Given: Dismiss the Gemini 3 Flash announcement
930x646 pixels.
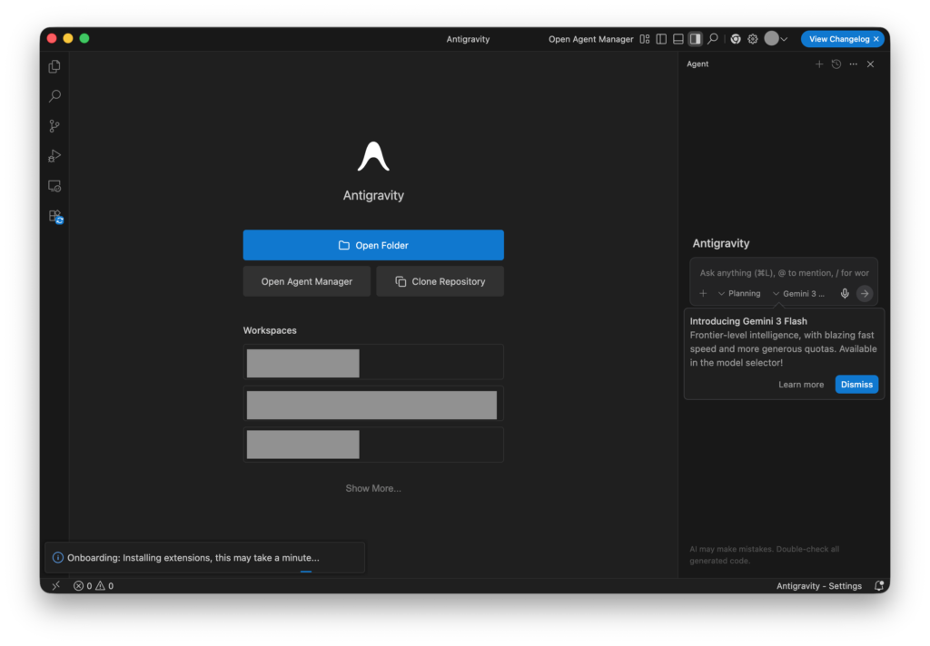Looking at the screenshot, I should pos(856,385).
